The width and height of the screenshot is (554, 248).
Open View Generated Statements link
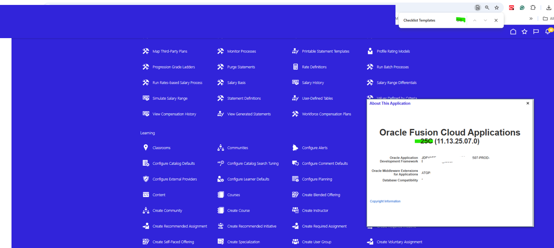[x=249, y=114]
